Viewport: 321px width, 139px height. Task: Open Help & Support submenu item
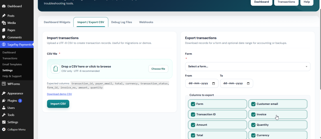coord(12,76)
